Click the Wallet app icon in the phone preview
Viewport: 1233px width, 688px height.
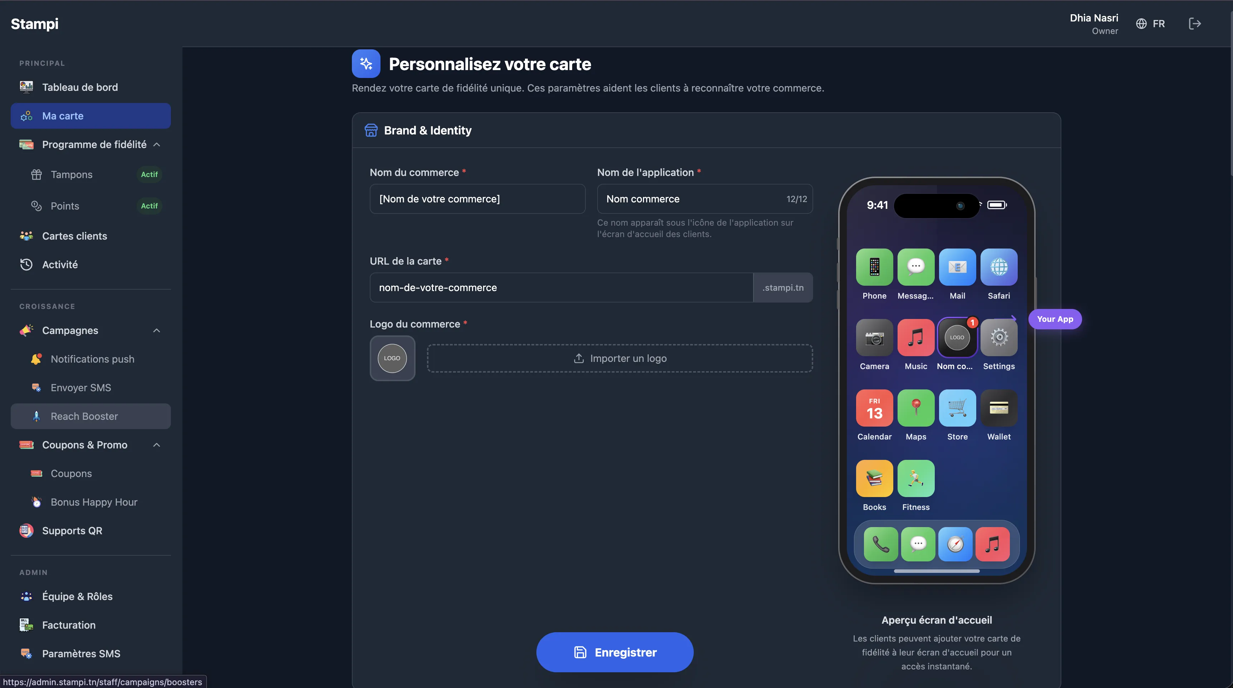point(998,408)
